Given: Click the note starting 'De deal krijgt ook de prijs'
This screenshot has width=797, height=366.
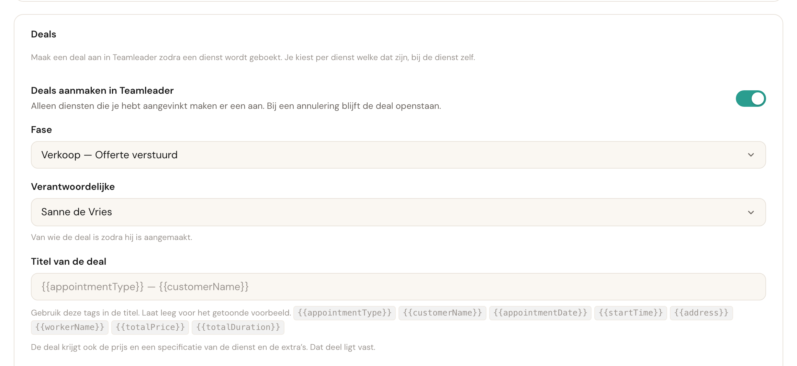Looking at the screenshot, I should tap(203, 347).
